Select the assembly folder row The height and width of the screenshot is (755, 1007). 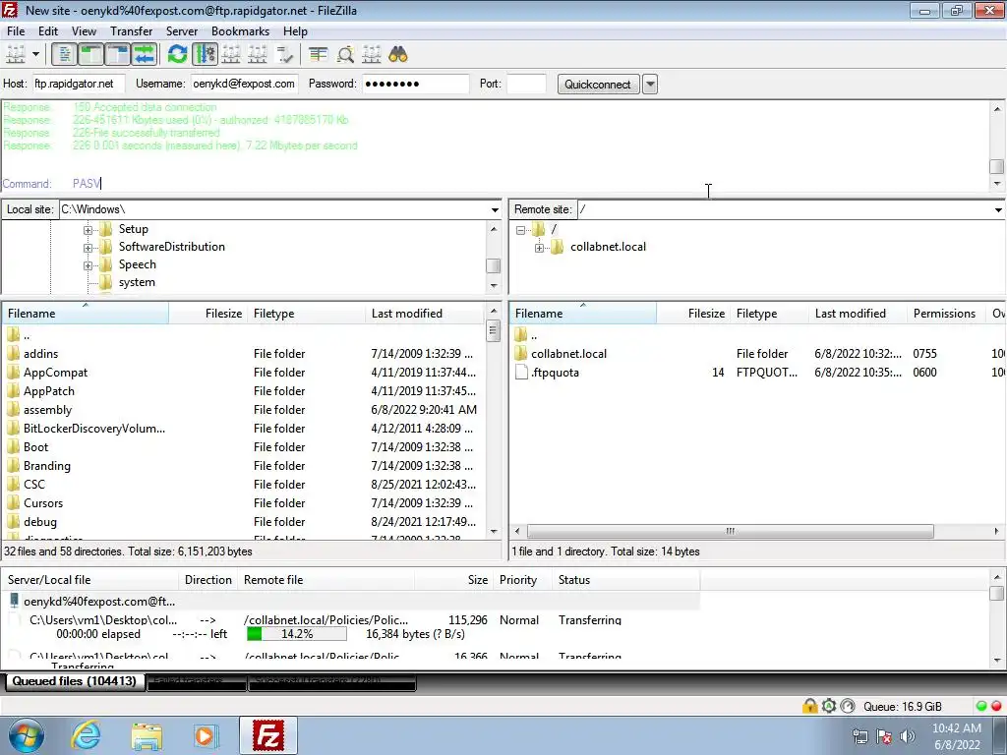click(x=244, y=410)
